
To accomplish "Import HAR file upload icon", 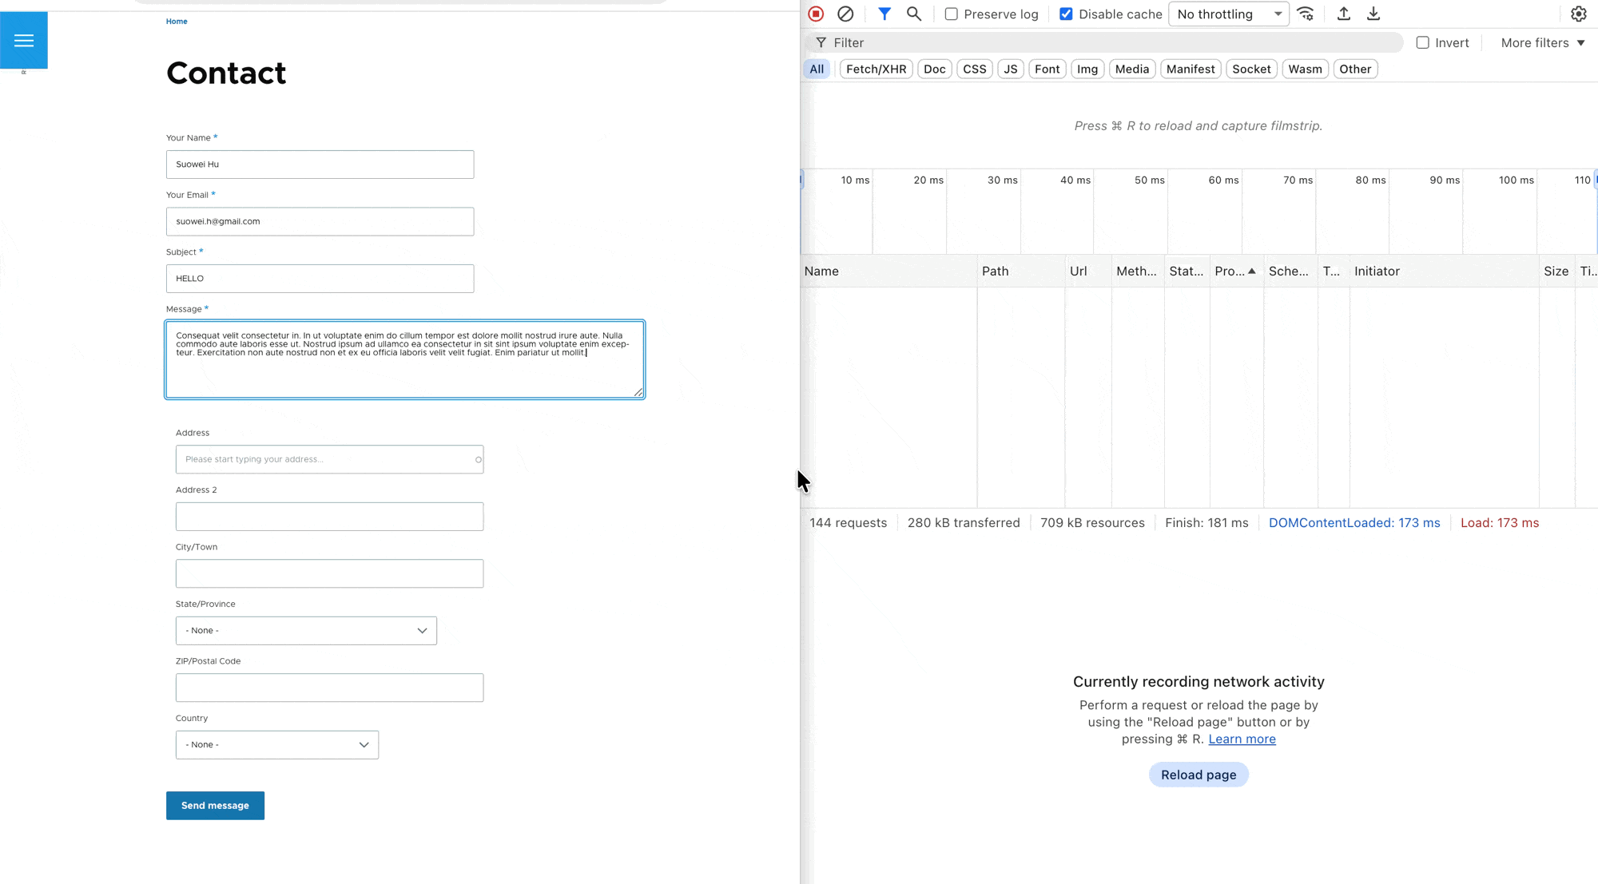I will pyautogui.click(x=1344, y=14).
